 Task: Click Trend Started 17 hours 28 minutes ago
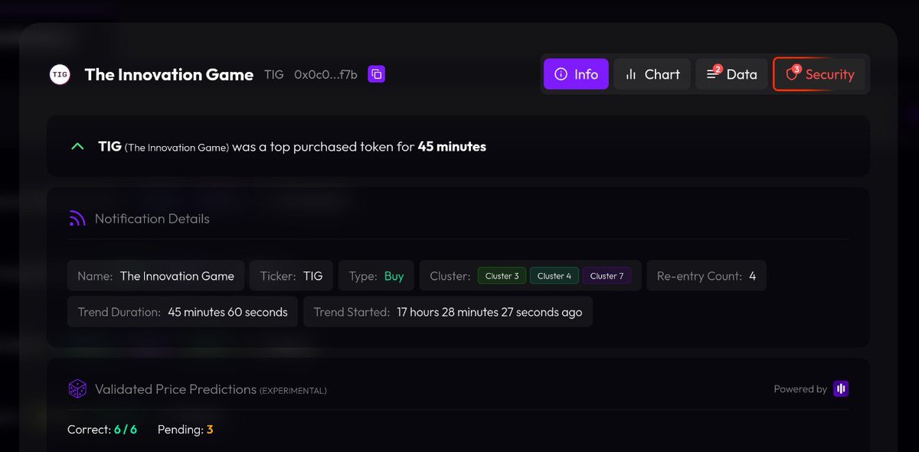(x=448, y=312)
